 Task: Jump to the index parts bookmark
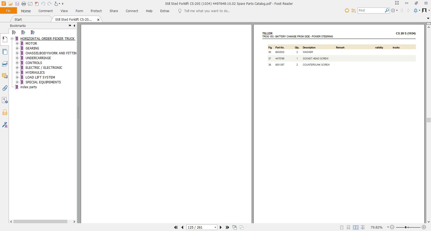point(29,87)
